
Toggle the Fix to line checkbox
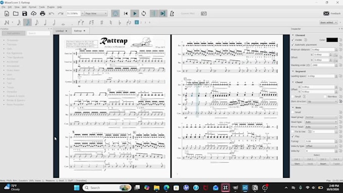[293, 132]
